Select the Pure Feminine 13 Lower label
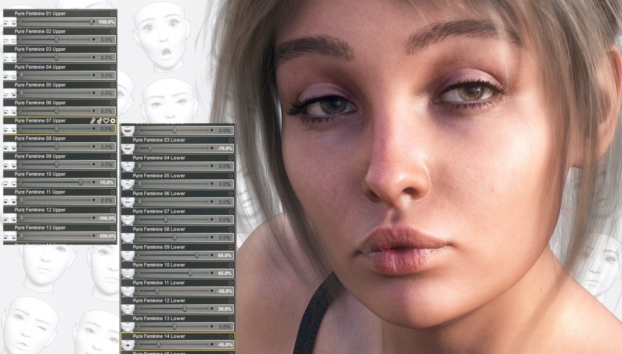 coord(159,318)
